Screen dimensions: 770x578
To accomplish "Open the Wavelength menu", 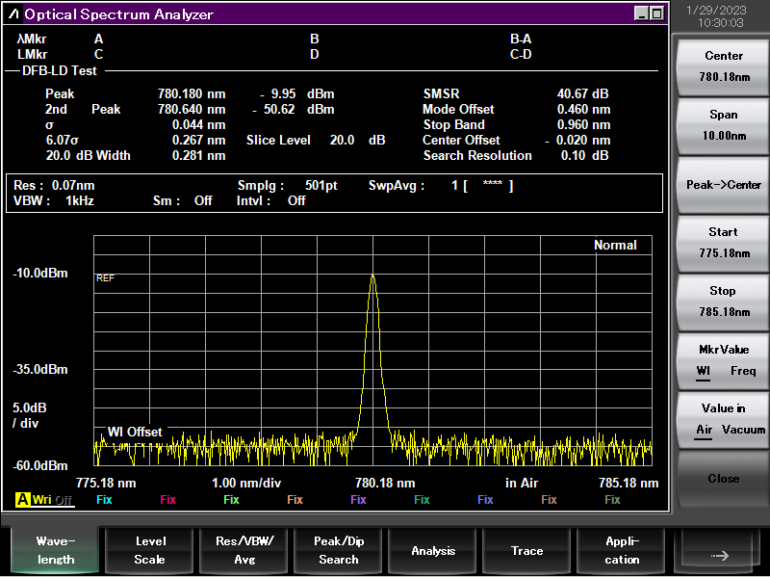I will (55, 551).
